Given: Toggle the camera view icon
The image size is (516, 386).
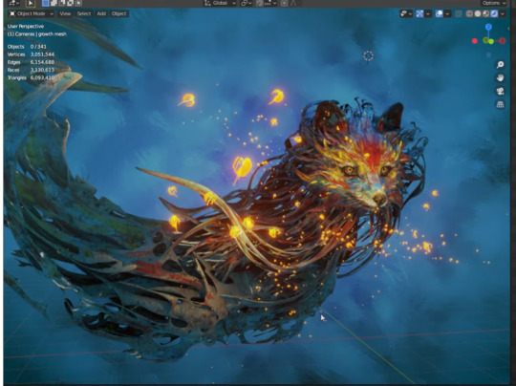Looking at the screenshot, I should (500, 91).
